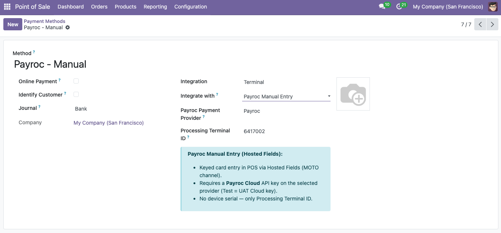Open the company switcher My Company (San Francisco)

coord(448,7)
